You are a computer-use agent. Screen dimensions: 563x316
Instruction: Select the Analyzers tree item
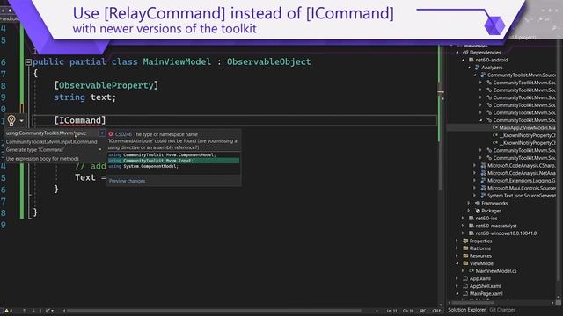point(492,68)
